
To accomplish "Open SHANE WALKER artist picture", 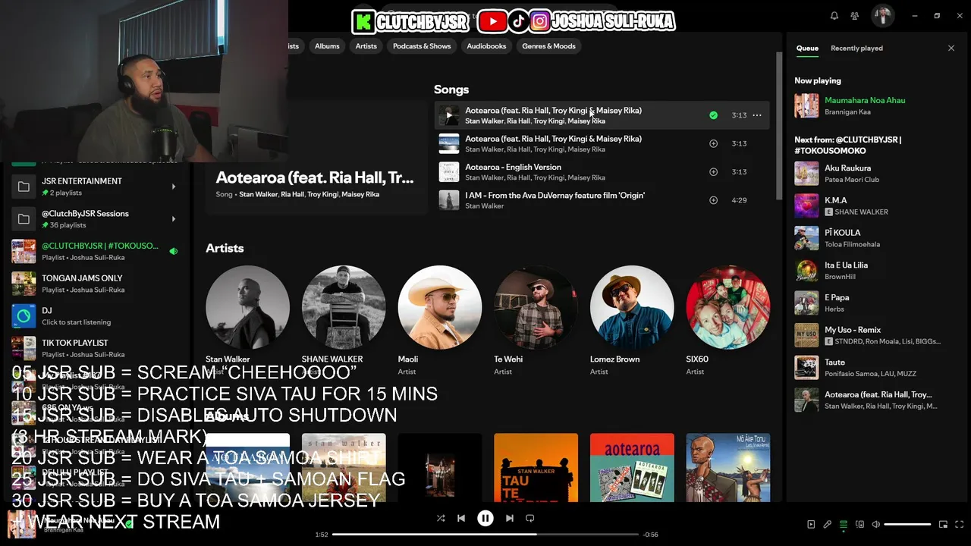I will tap(344, 307).
